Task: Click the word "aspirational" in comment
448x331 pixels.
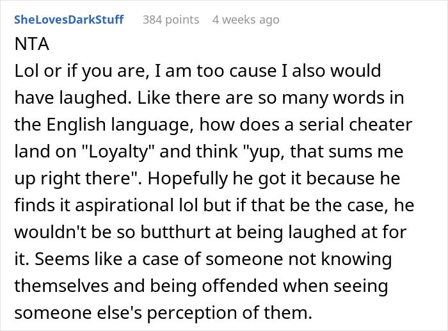Action: click(x=124, y=206)
